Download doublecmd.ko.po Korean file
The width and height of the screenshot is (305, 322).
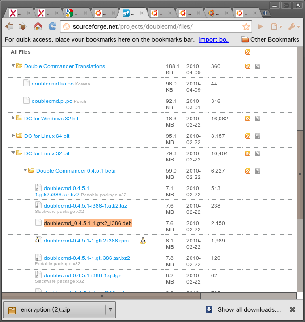pos(53,84)
